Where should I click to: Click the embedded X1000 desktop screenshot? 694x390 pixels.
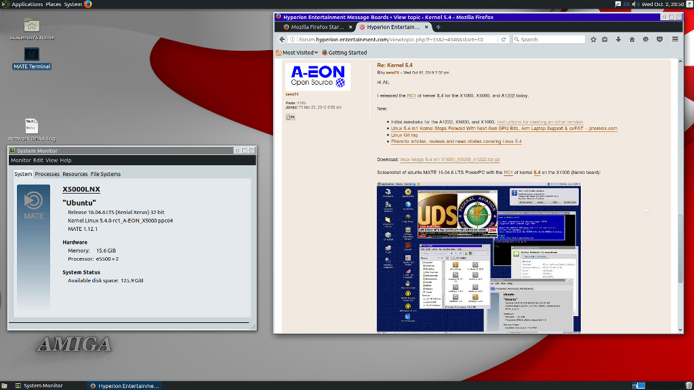478,257
